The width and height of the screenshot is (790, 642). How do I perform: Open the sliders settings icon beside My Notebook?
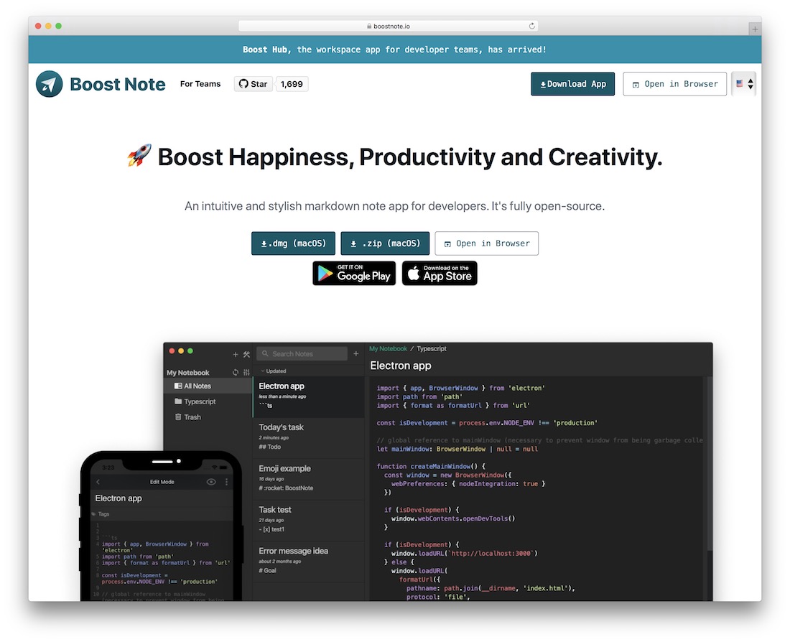pyautogui.click(x=246, y=373)
